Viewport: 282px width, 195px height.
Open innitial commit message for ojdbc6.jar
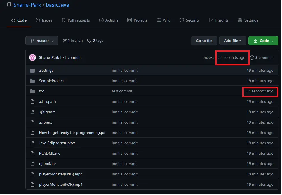point(125,164)
